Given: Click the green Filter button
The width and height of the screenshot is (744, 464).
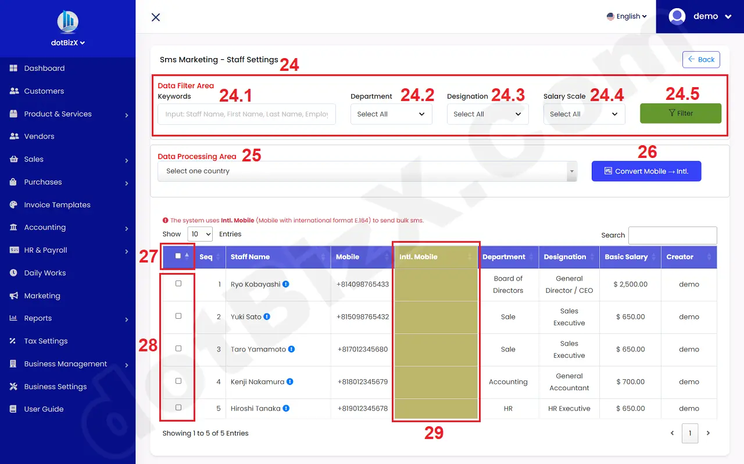Looking at the screenshot, I should point(681,113).
